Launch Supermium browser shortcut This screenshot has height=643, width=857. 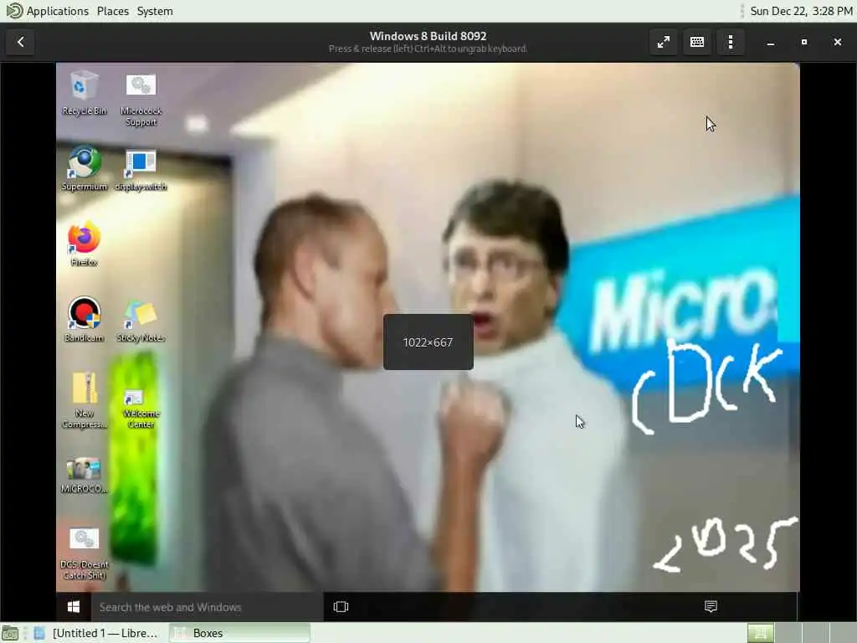[84, 169]
